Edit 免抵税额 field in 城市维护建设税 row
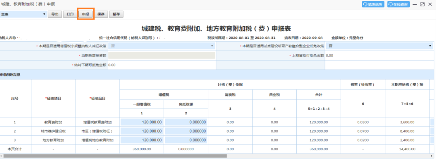 (186, 131)
